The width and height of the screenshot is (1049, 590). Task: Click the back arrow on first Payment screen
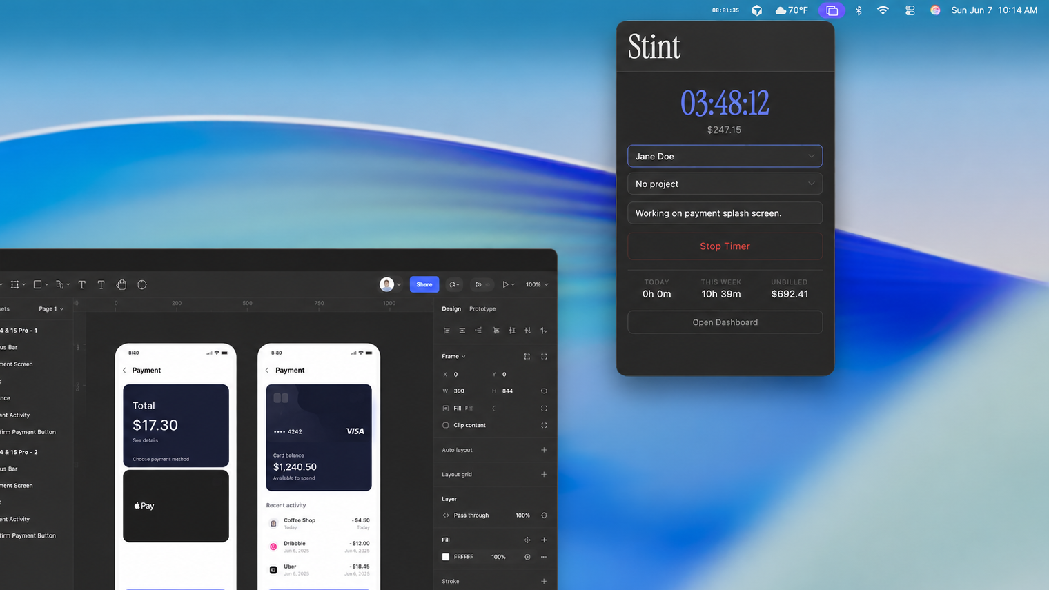pyautogui.click(x=124, y=371)
